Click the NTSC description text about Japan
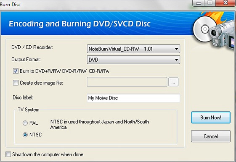The width and height of the screenshot is (236, 162). click(x=99, y=125)
